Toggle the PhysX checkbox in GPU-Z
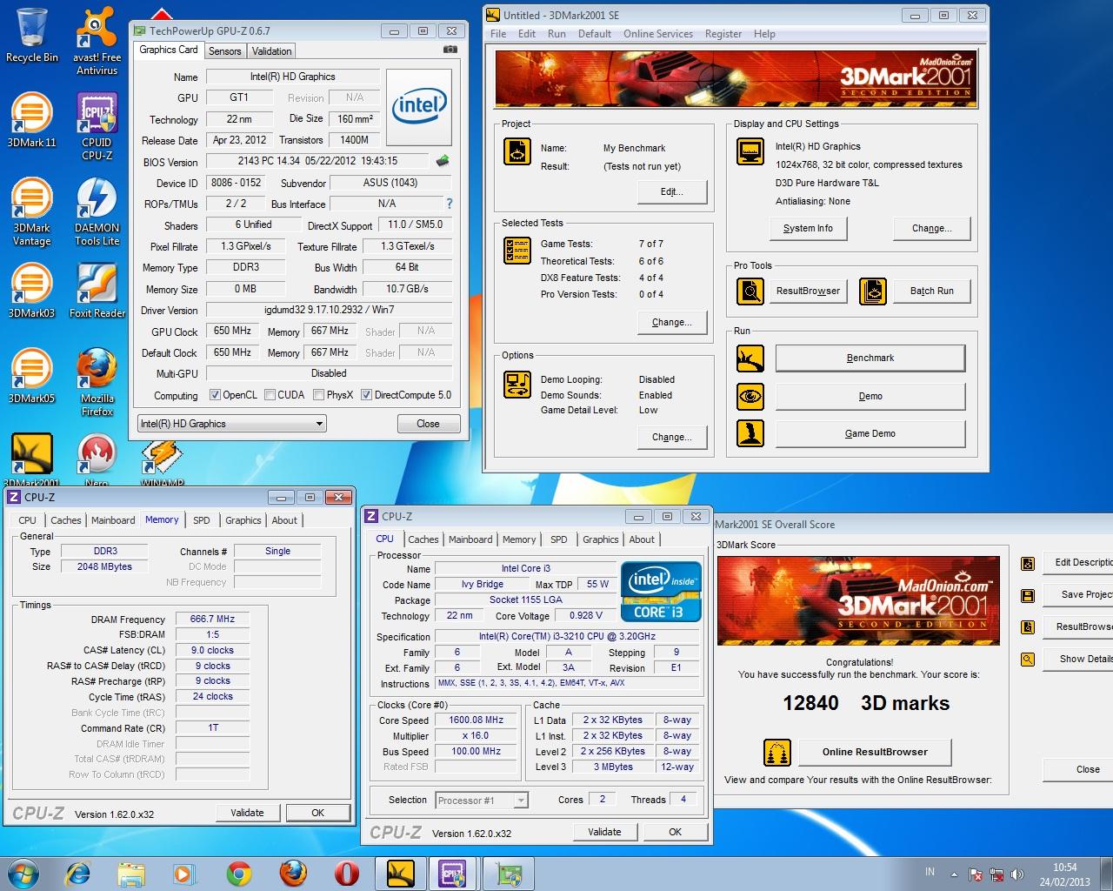Screen dimensions: 1113x891 [x=319, y=395]
